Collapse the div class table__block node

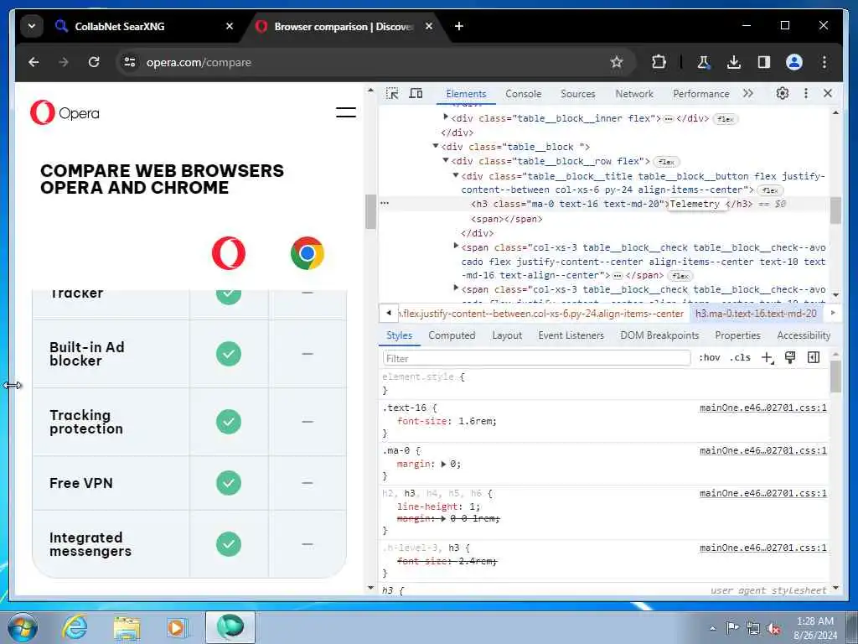(436, 146)
